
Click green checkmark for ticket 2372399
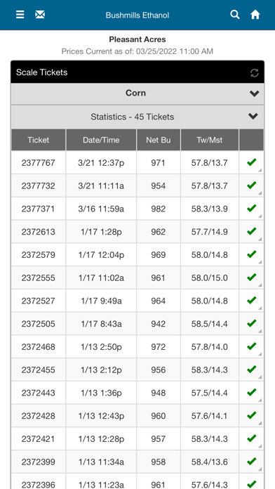pos(251,462)
